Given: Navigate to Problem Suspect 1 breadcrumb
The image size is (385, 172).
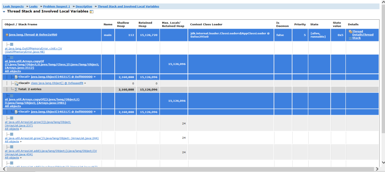Looking at the screenshot, I should point(56,6).
